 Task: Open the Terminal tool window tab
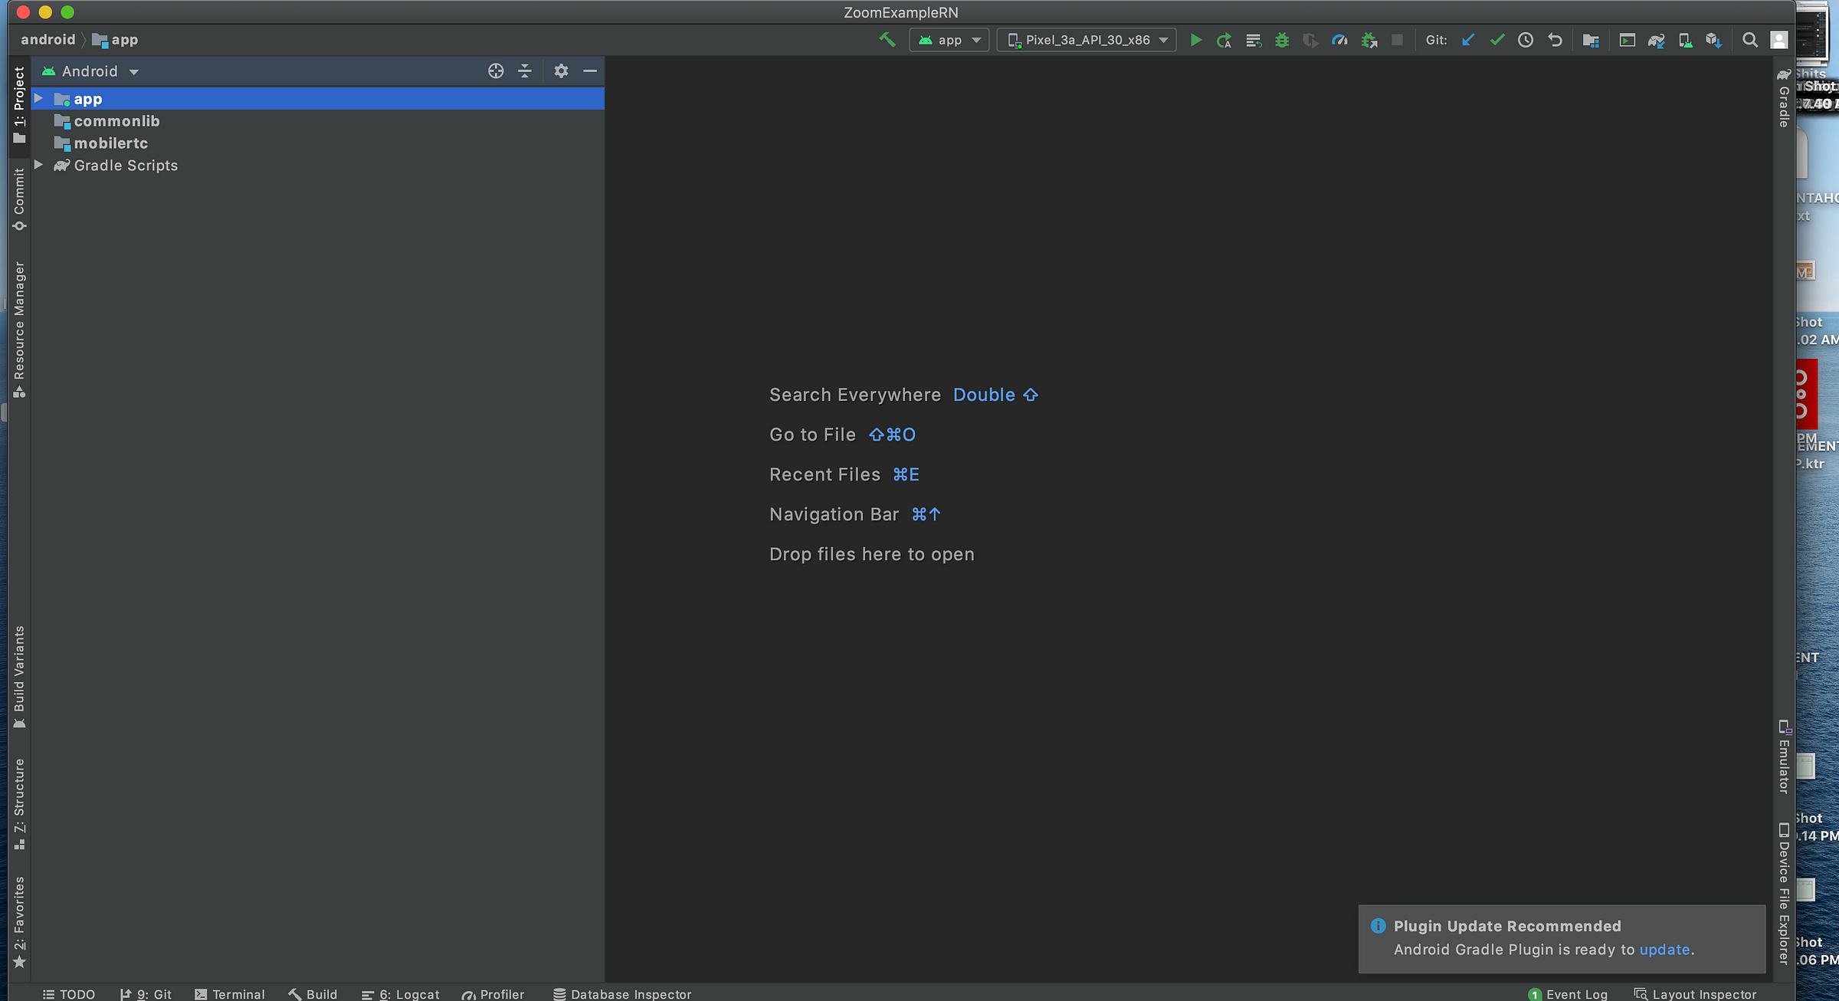pyautogui.click(x=230, y=993)
